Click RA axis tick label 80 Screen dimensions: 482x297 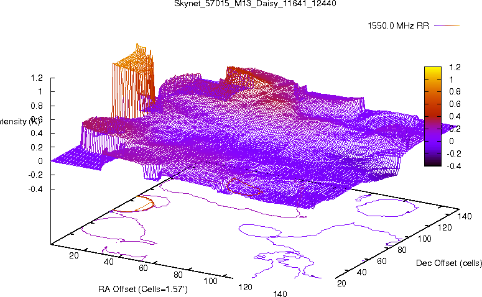coord(178,274)
